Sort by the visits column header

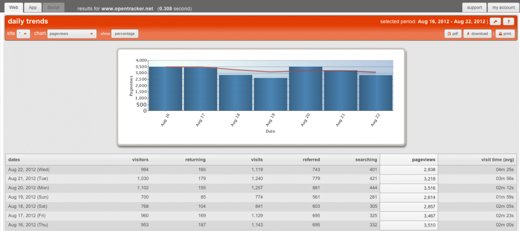click(256, 159)
